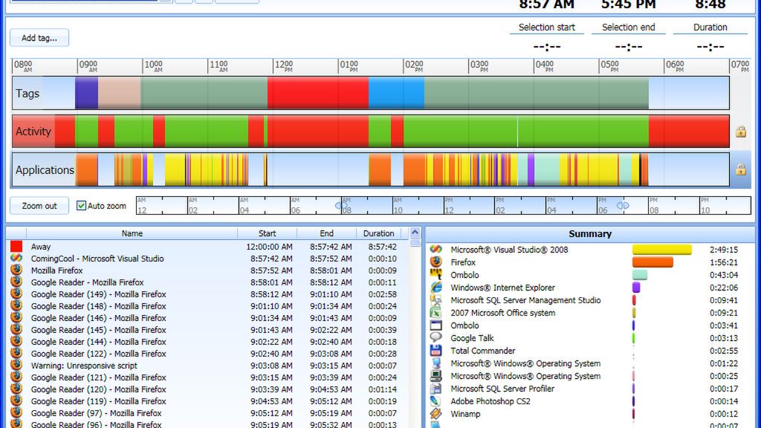Click the 0300 PM timeline ruler mark
This screenshot has width=761, height=428.
479,66
